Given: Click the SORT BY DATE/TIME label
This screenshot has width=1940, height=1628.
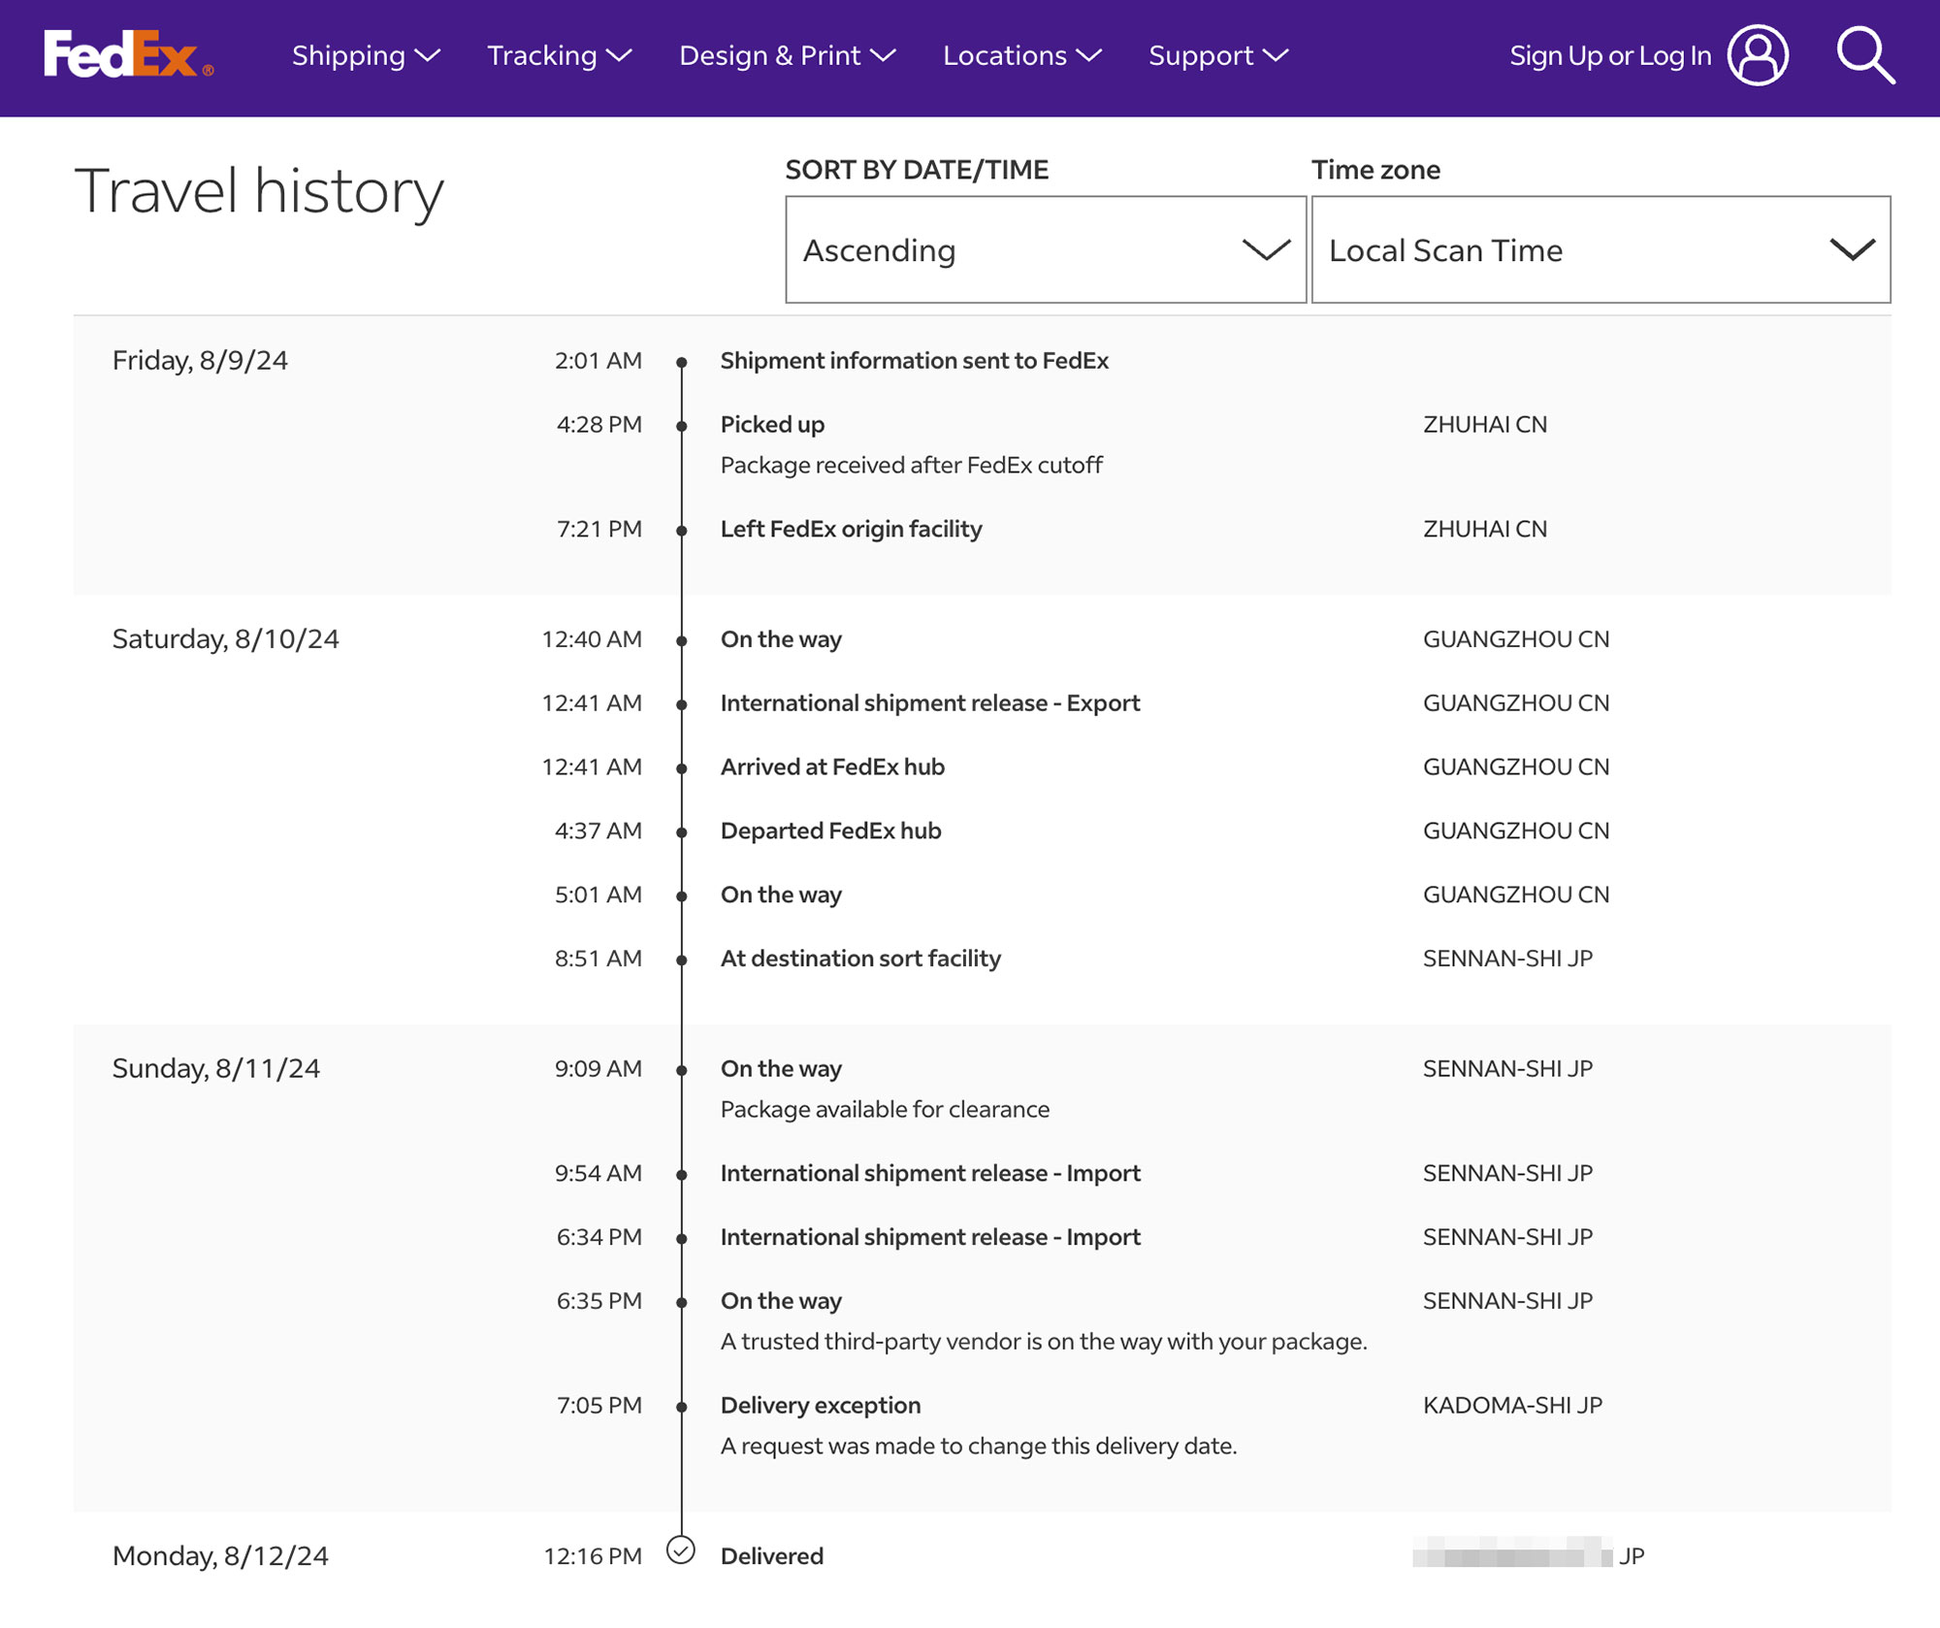Looking at the screenshot, I should (917, 170).
